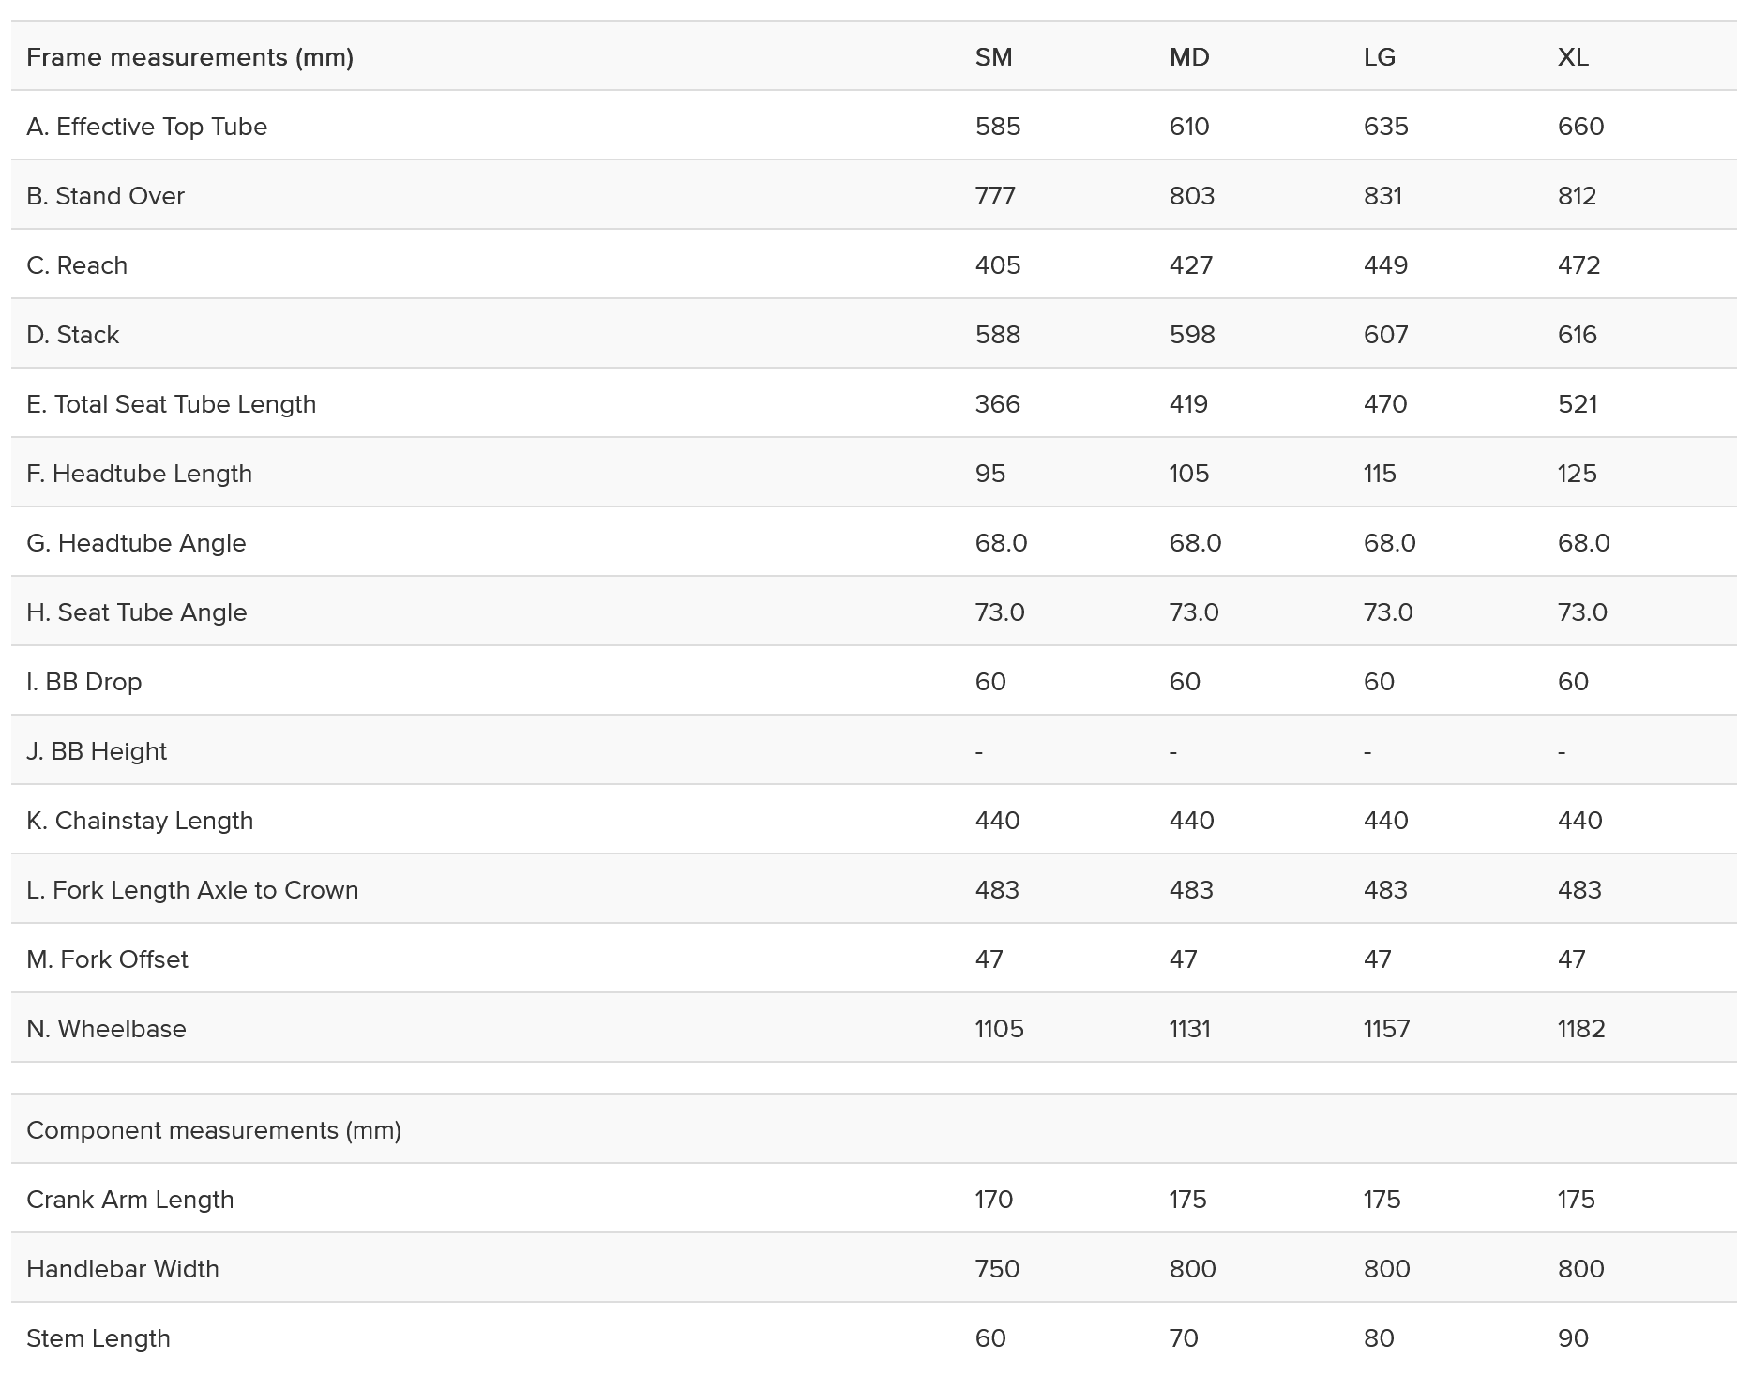Image resolution: width=1752 pixels, height=1375 pixels.
Task: Click the F. Headtube Length label
Action: pyautogui.click(x=139, y=474)
